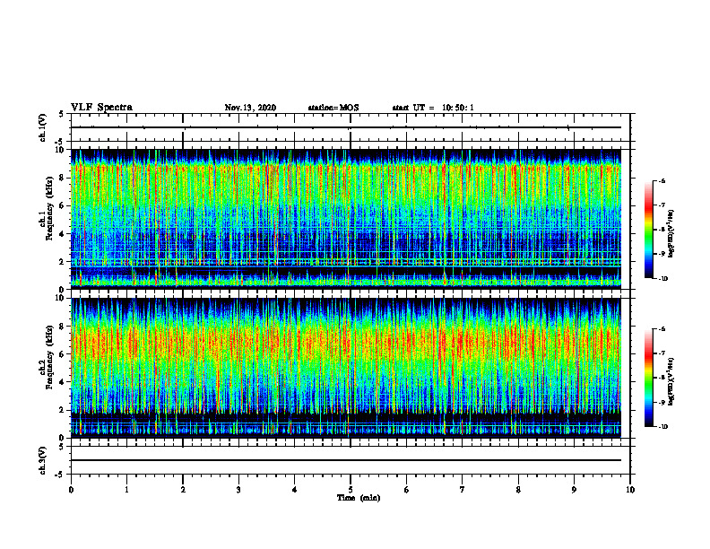Click the ch.2 spectrogram plot area
The image size is (710, 549).
point(346,368)
